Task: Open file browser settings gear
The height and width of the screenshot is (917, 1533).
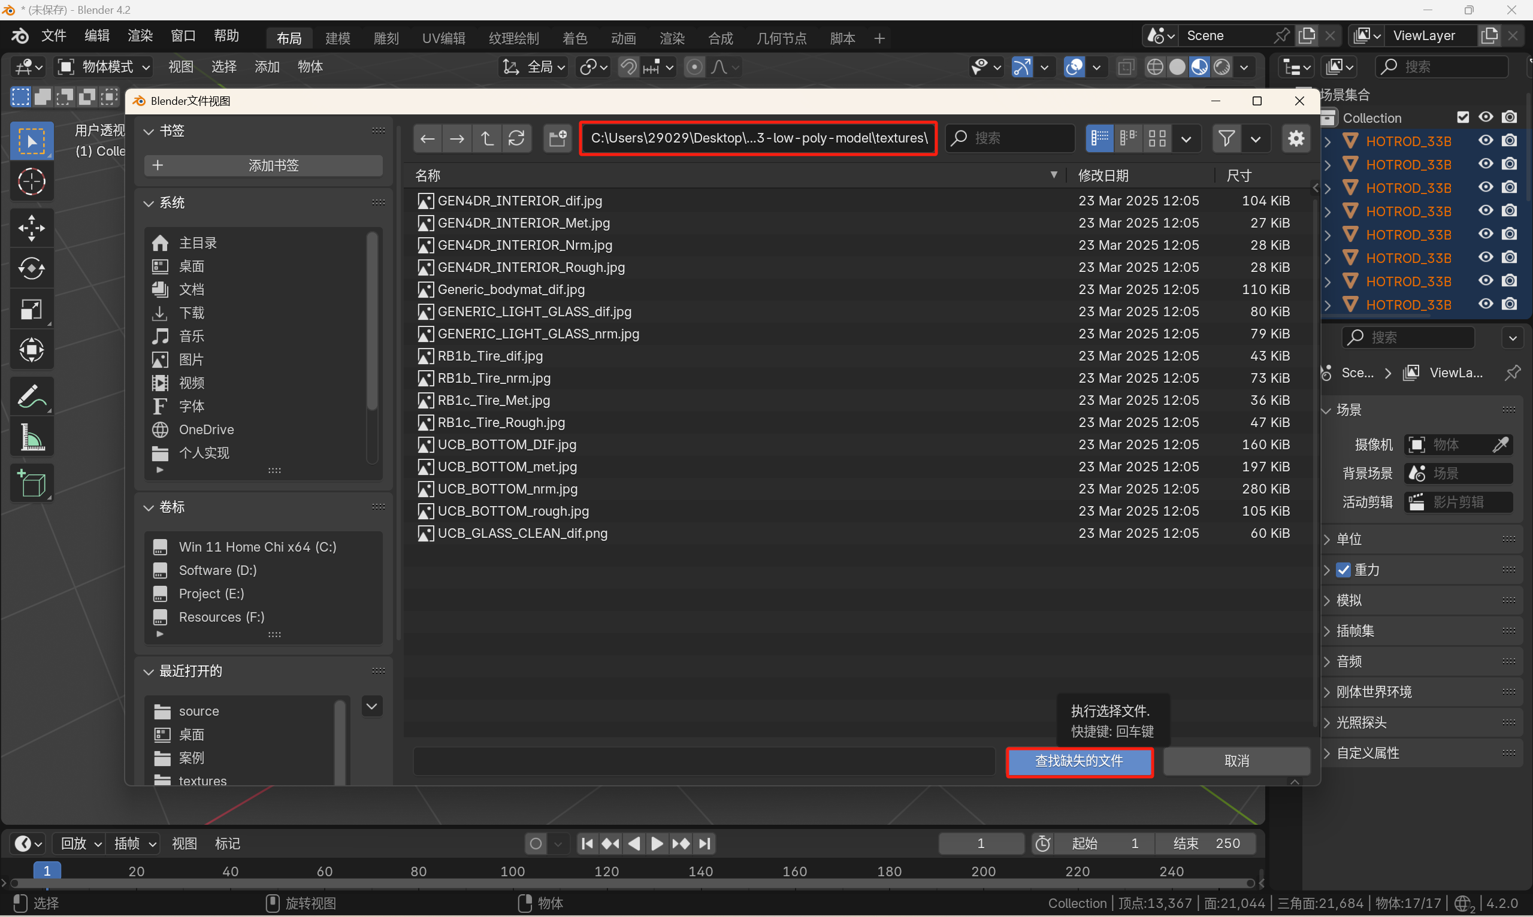Action: pos(1296,138)
